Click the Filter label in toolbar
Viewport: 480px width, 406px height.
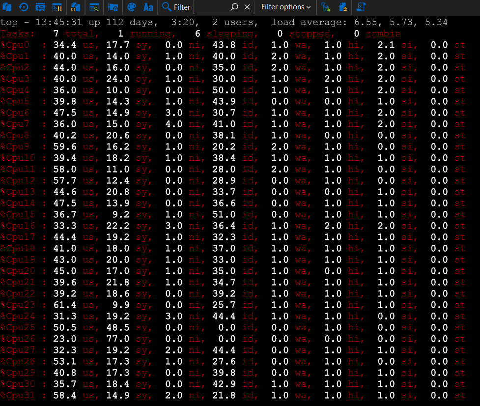(x=176, y=7)
